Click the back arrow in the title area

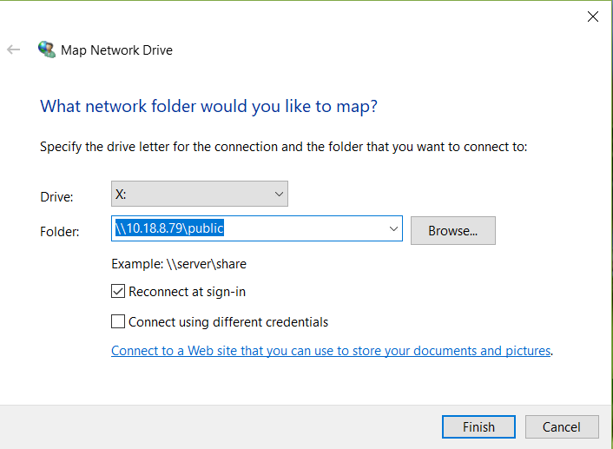13,50
